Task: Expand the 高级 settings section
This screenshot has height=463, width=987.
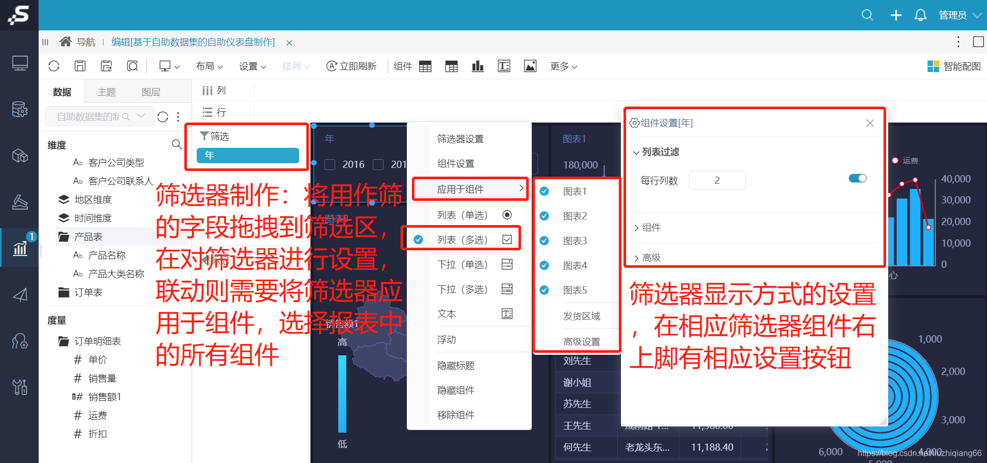Action: click(648, 258)
